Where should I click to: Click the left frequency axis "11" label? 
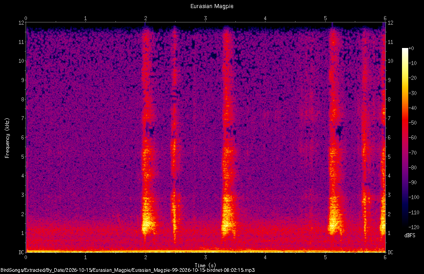click(x=21, y=42)
